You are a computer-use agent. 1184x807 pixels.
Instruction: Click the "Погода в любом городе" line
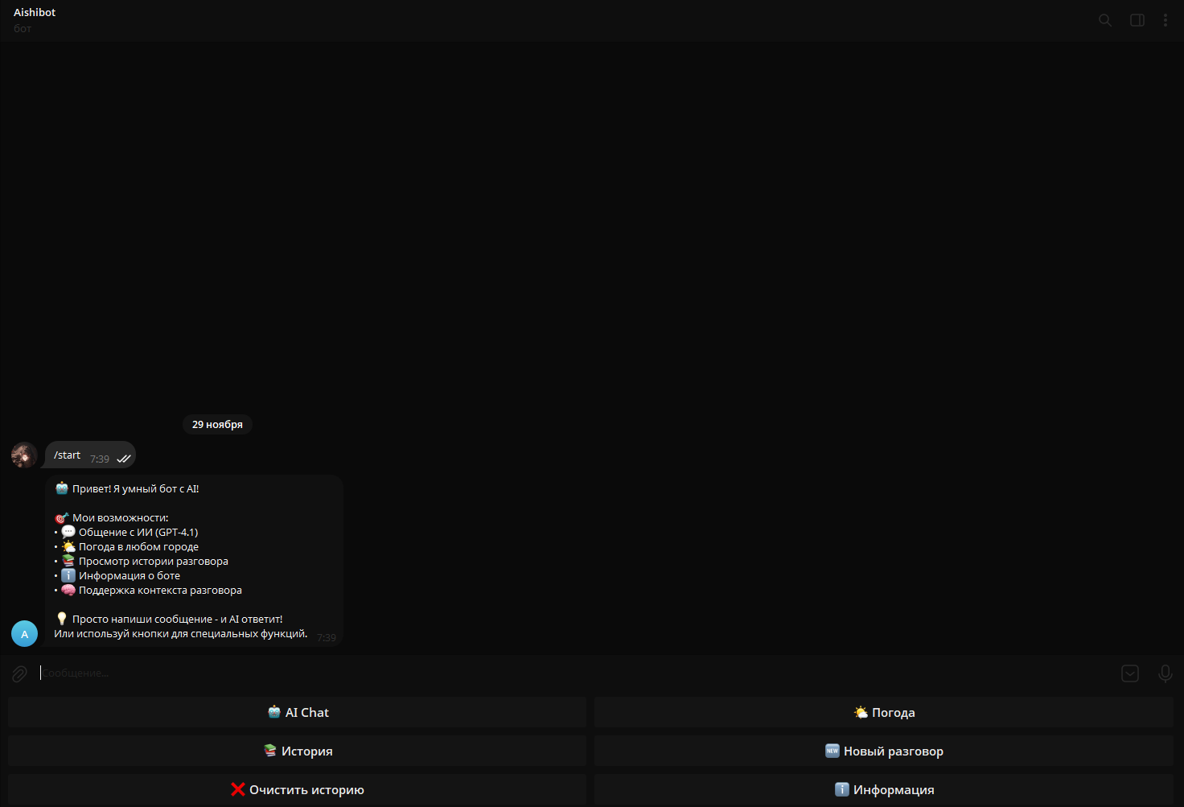coord(138,547)
